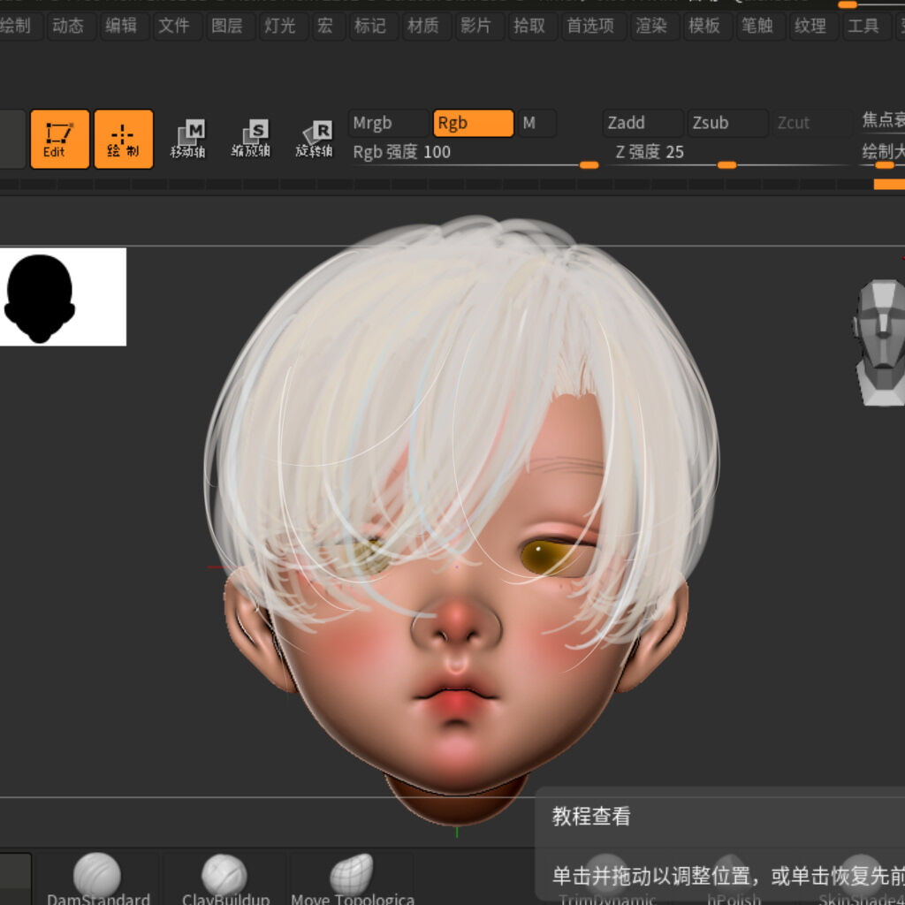Select the 缩放轴 scale gizmo tool

tap(250, 139)
